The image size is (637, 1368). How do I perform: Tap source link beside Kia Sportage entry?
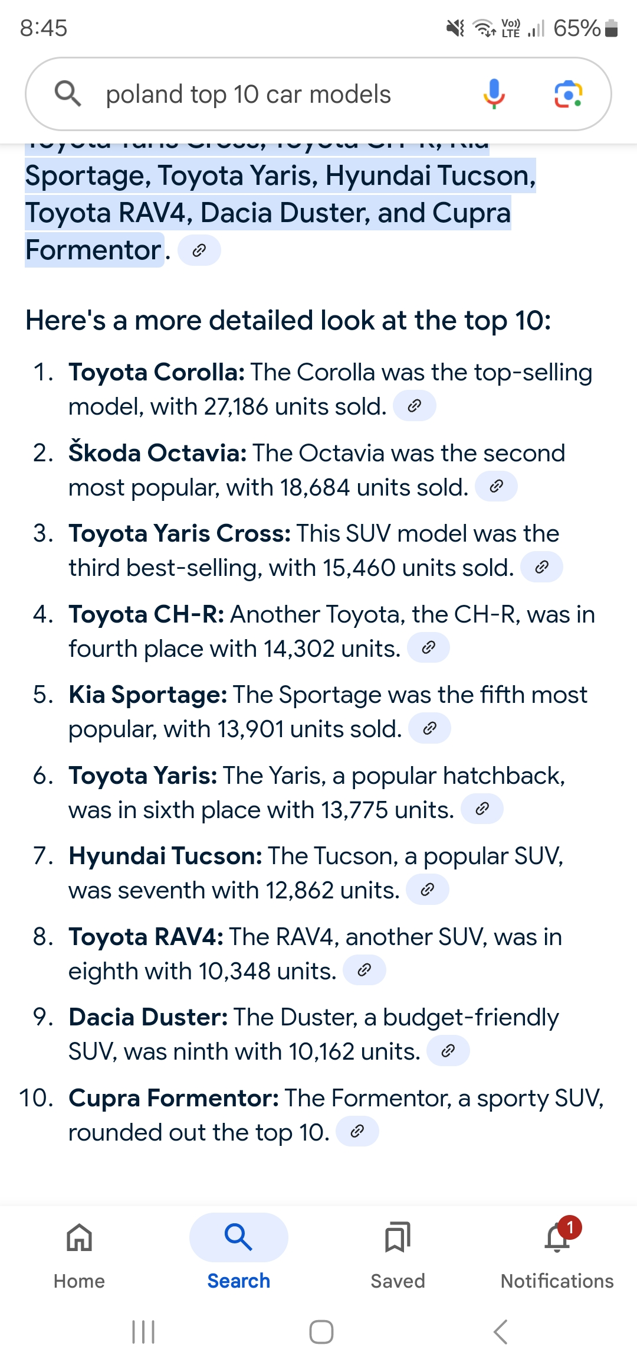(429, 729)
